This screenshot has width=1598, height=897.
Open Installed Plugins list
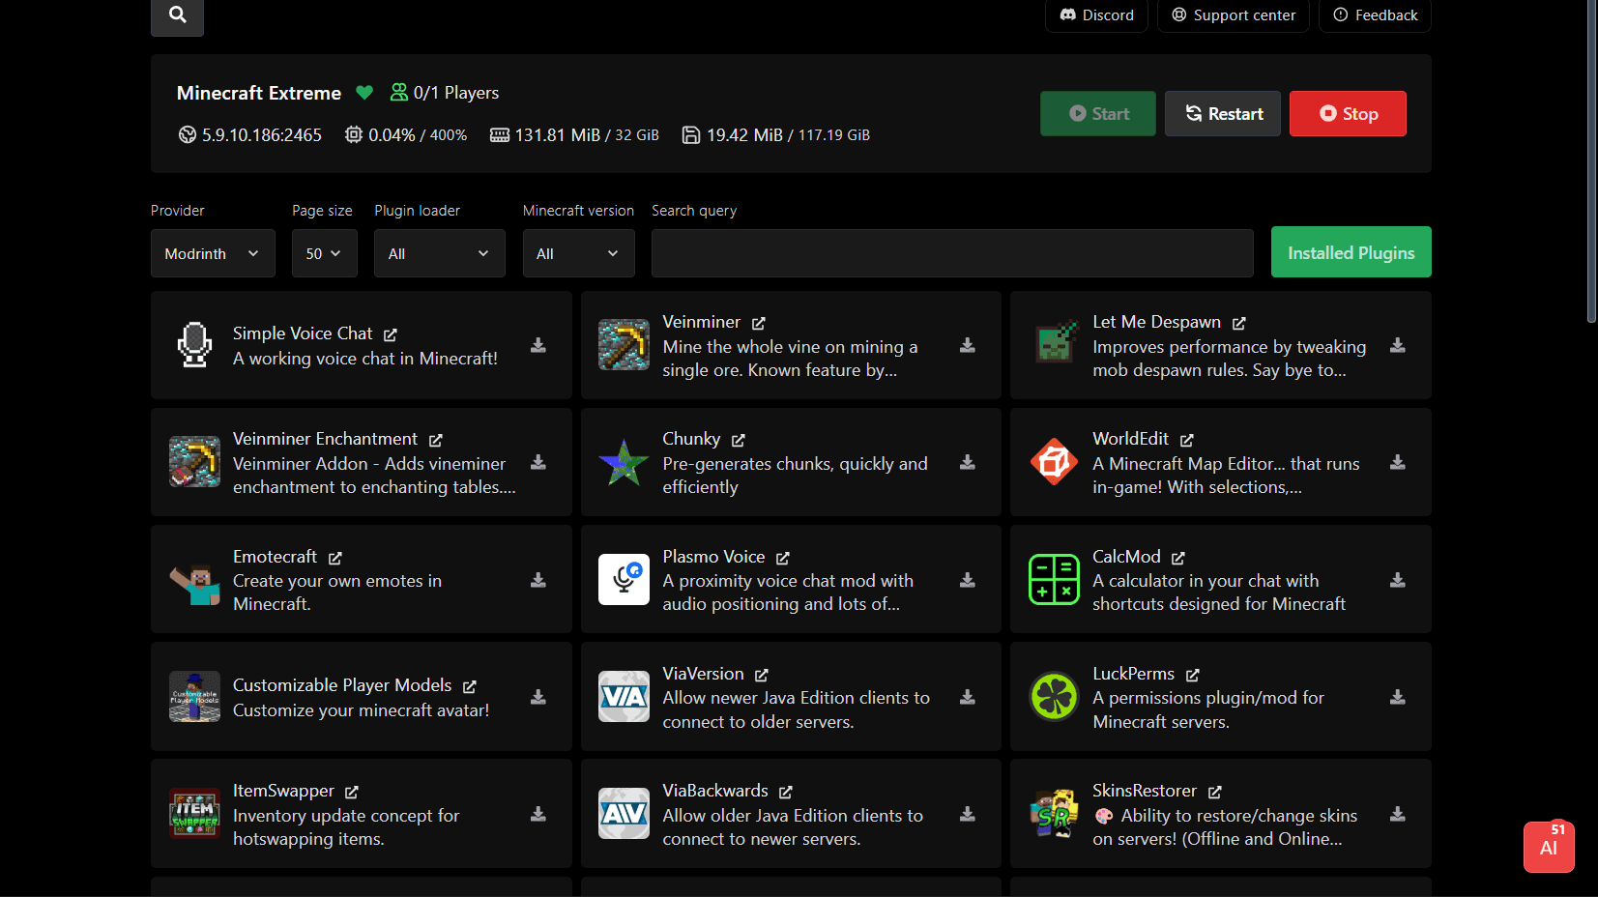click(x=1351, y=252)
